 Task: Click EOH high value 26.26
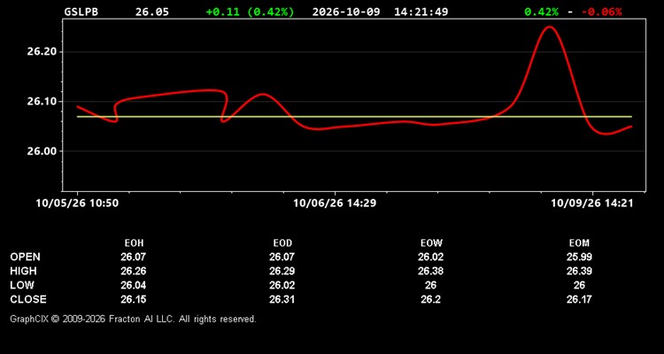click(134, 271)
